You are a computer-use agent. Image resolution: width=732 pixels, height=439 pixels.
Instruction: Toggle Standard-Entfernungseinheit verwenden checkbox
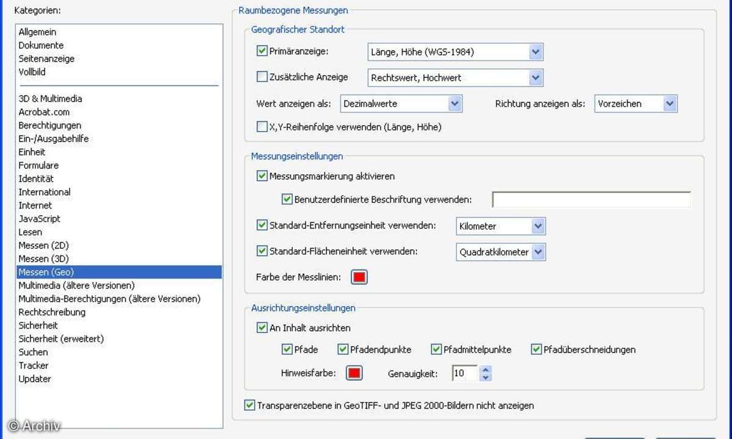262,226
